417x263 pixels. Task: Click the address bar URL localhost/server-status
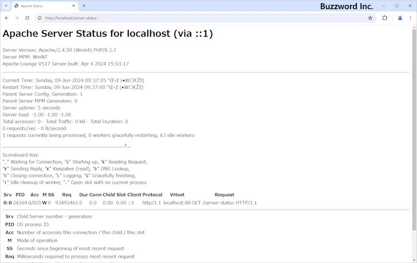click(x=71, y=18)
